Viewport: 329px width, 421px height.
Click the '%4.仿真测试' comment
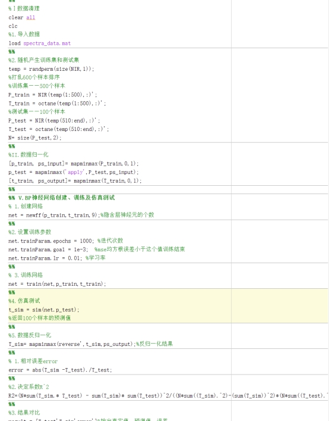[x=24, y=301]
